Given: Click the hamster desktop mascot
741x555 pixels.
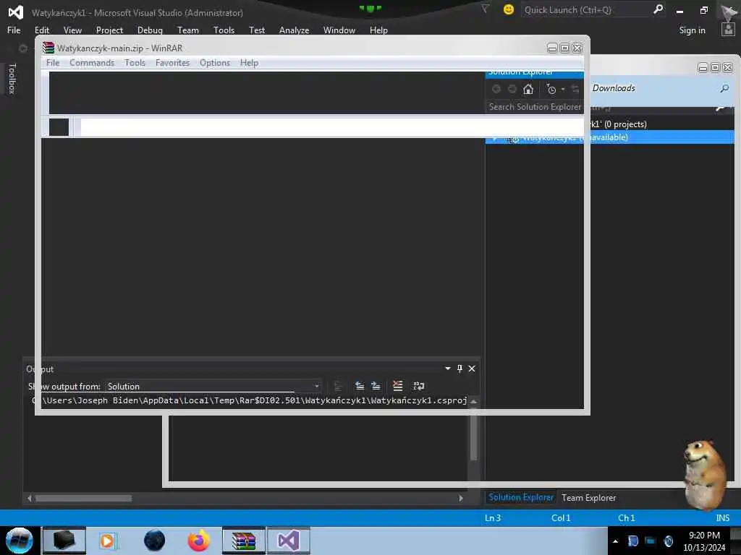Looking at the screenshot, I should pos(705,476).
